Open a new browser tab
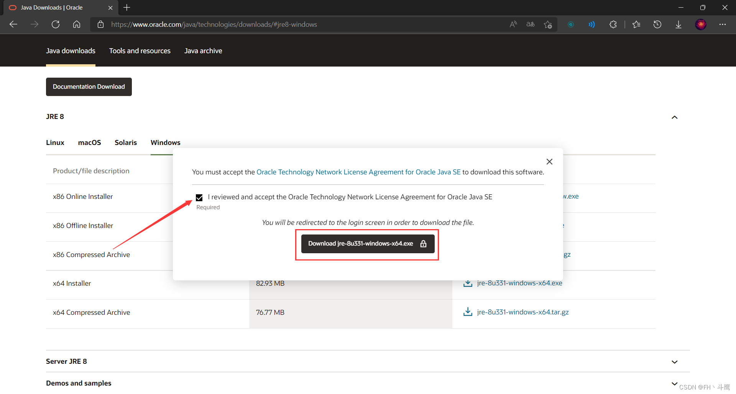736x394 pixels. [x=127, y=8]
